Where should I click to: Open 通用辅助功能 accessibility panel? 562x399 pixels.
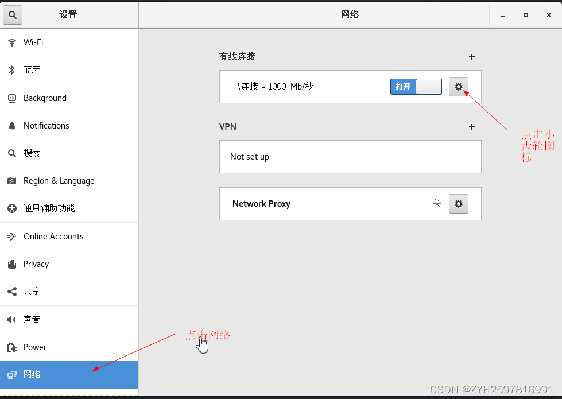[x=69, y=208]
